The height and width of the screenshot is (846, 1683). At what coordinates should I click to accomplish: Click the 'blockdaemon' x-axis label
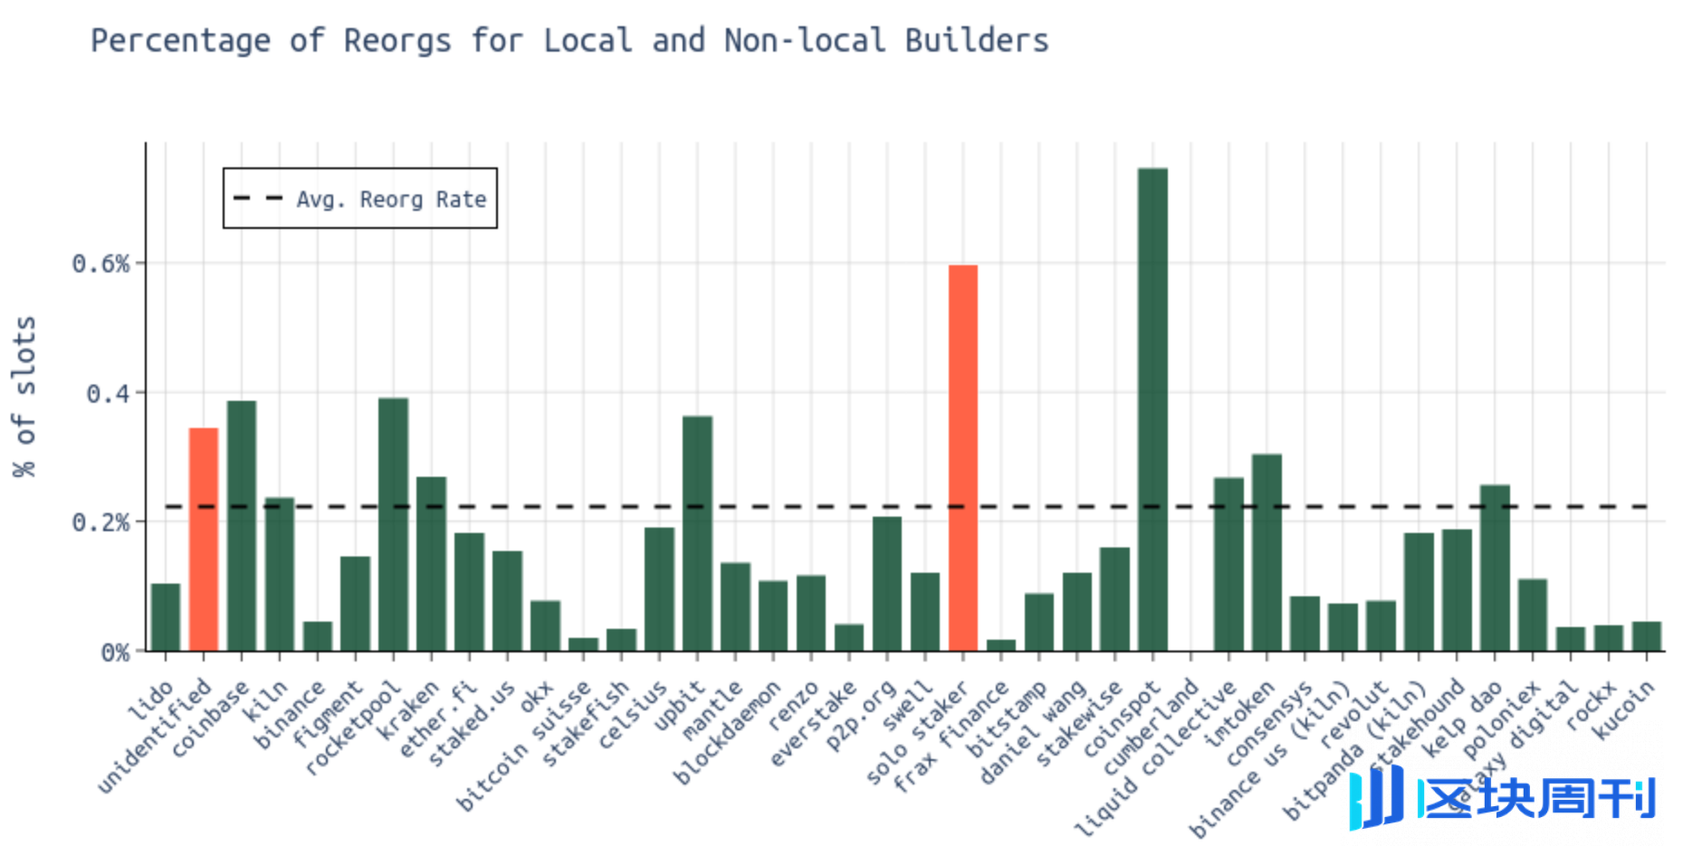click(727, 731)
